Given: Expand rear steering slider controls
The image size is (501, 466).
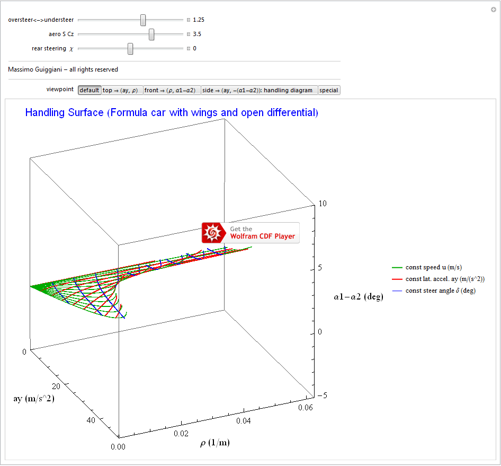Looking at the screenshot, I should pos(189,49).
